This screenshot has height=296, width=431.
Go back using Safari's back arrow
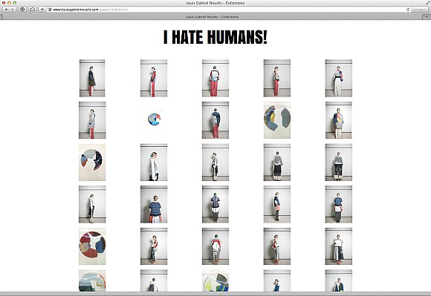[7, 10]
